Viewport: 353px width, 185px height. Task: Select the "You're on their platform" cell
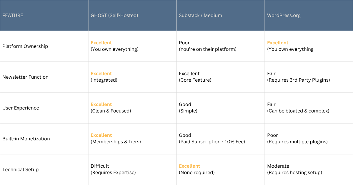coord(221,46)
